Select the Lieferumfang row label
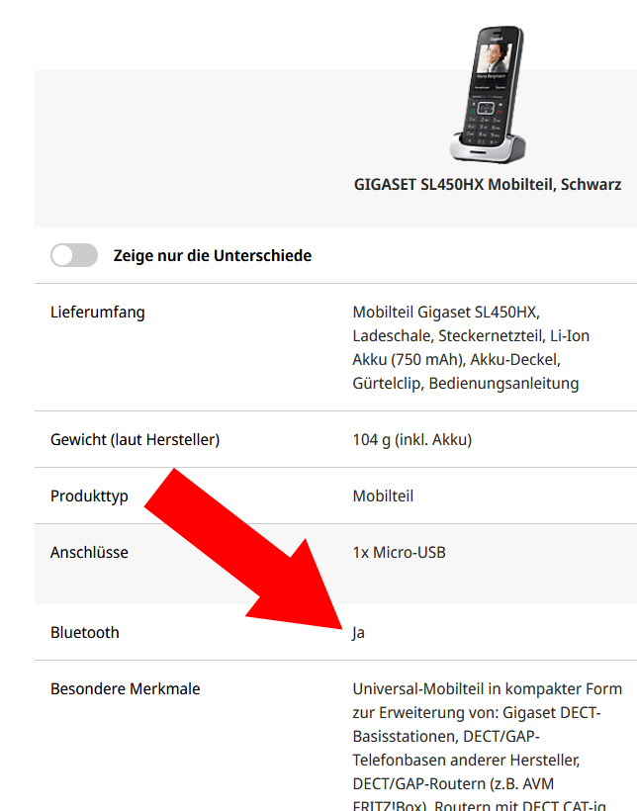The height and width of the screenshot is (811, 637). (x=98, y=313)
